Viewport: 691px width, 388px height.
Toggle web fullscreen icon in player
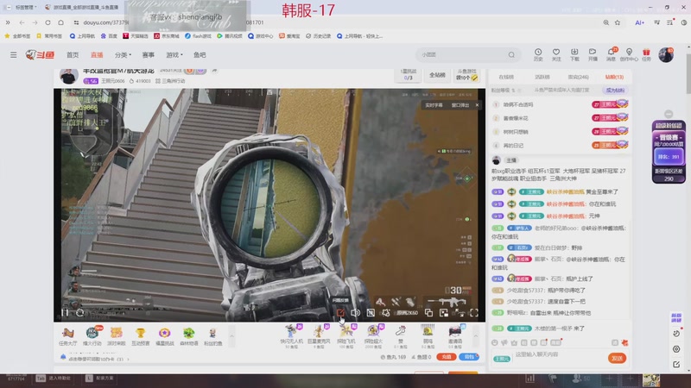(460, 313)
